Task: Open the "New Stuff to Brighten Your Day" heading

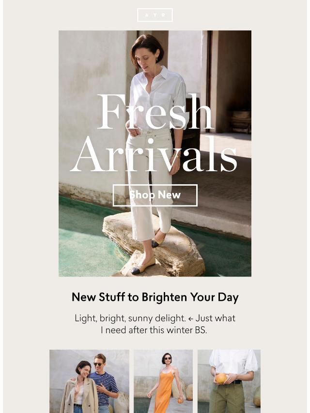Action: coord(155,297)
